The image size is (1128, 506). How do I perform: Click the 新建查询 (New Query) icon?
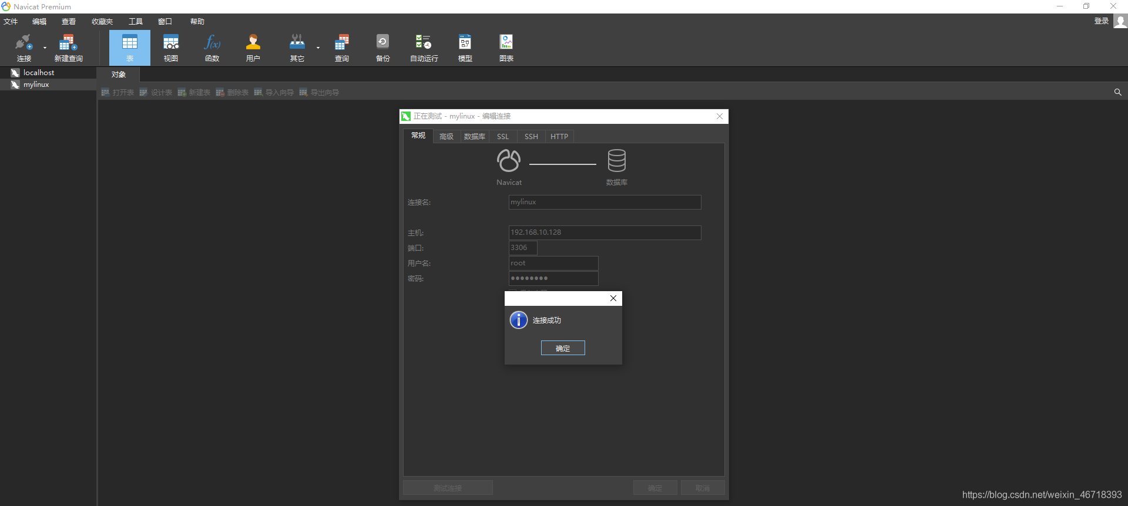point(68,43)
